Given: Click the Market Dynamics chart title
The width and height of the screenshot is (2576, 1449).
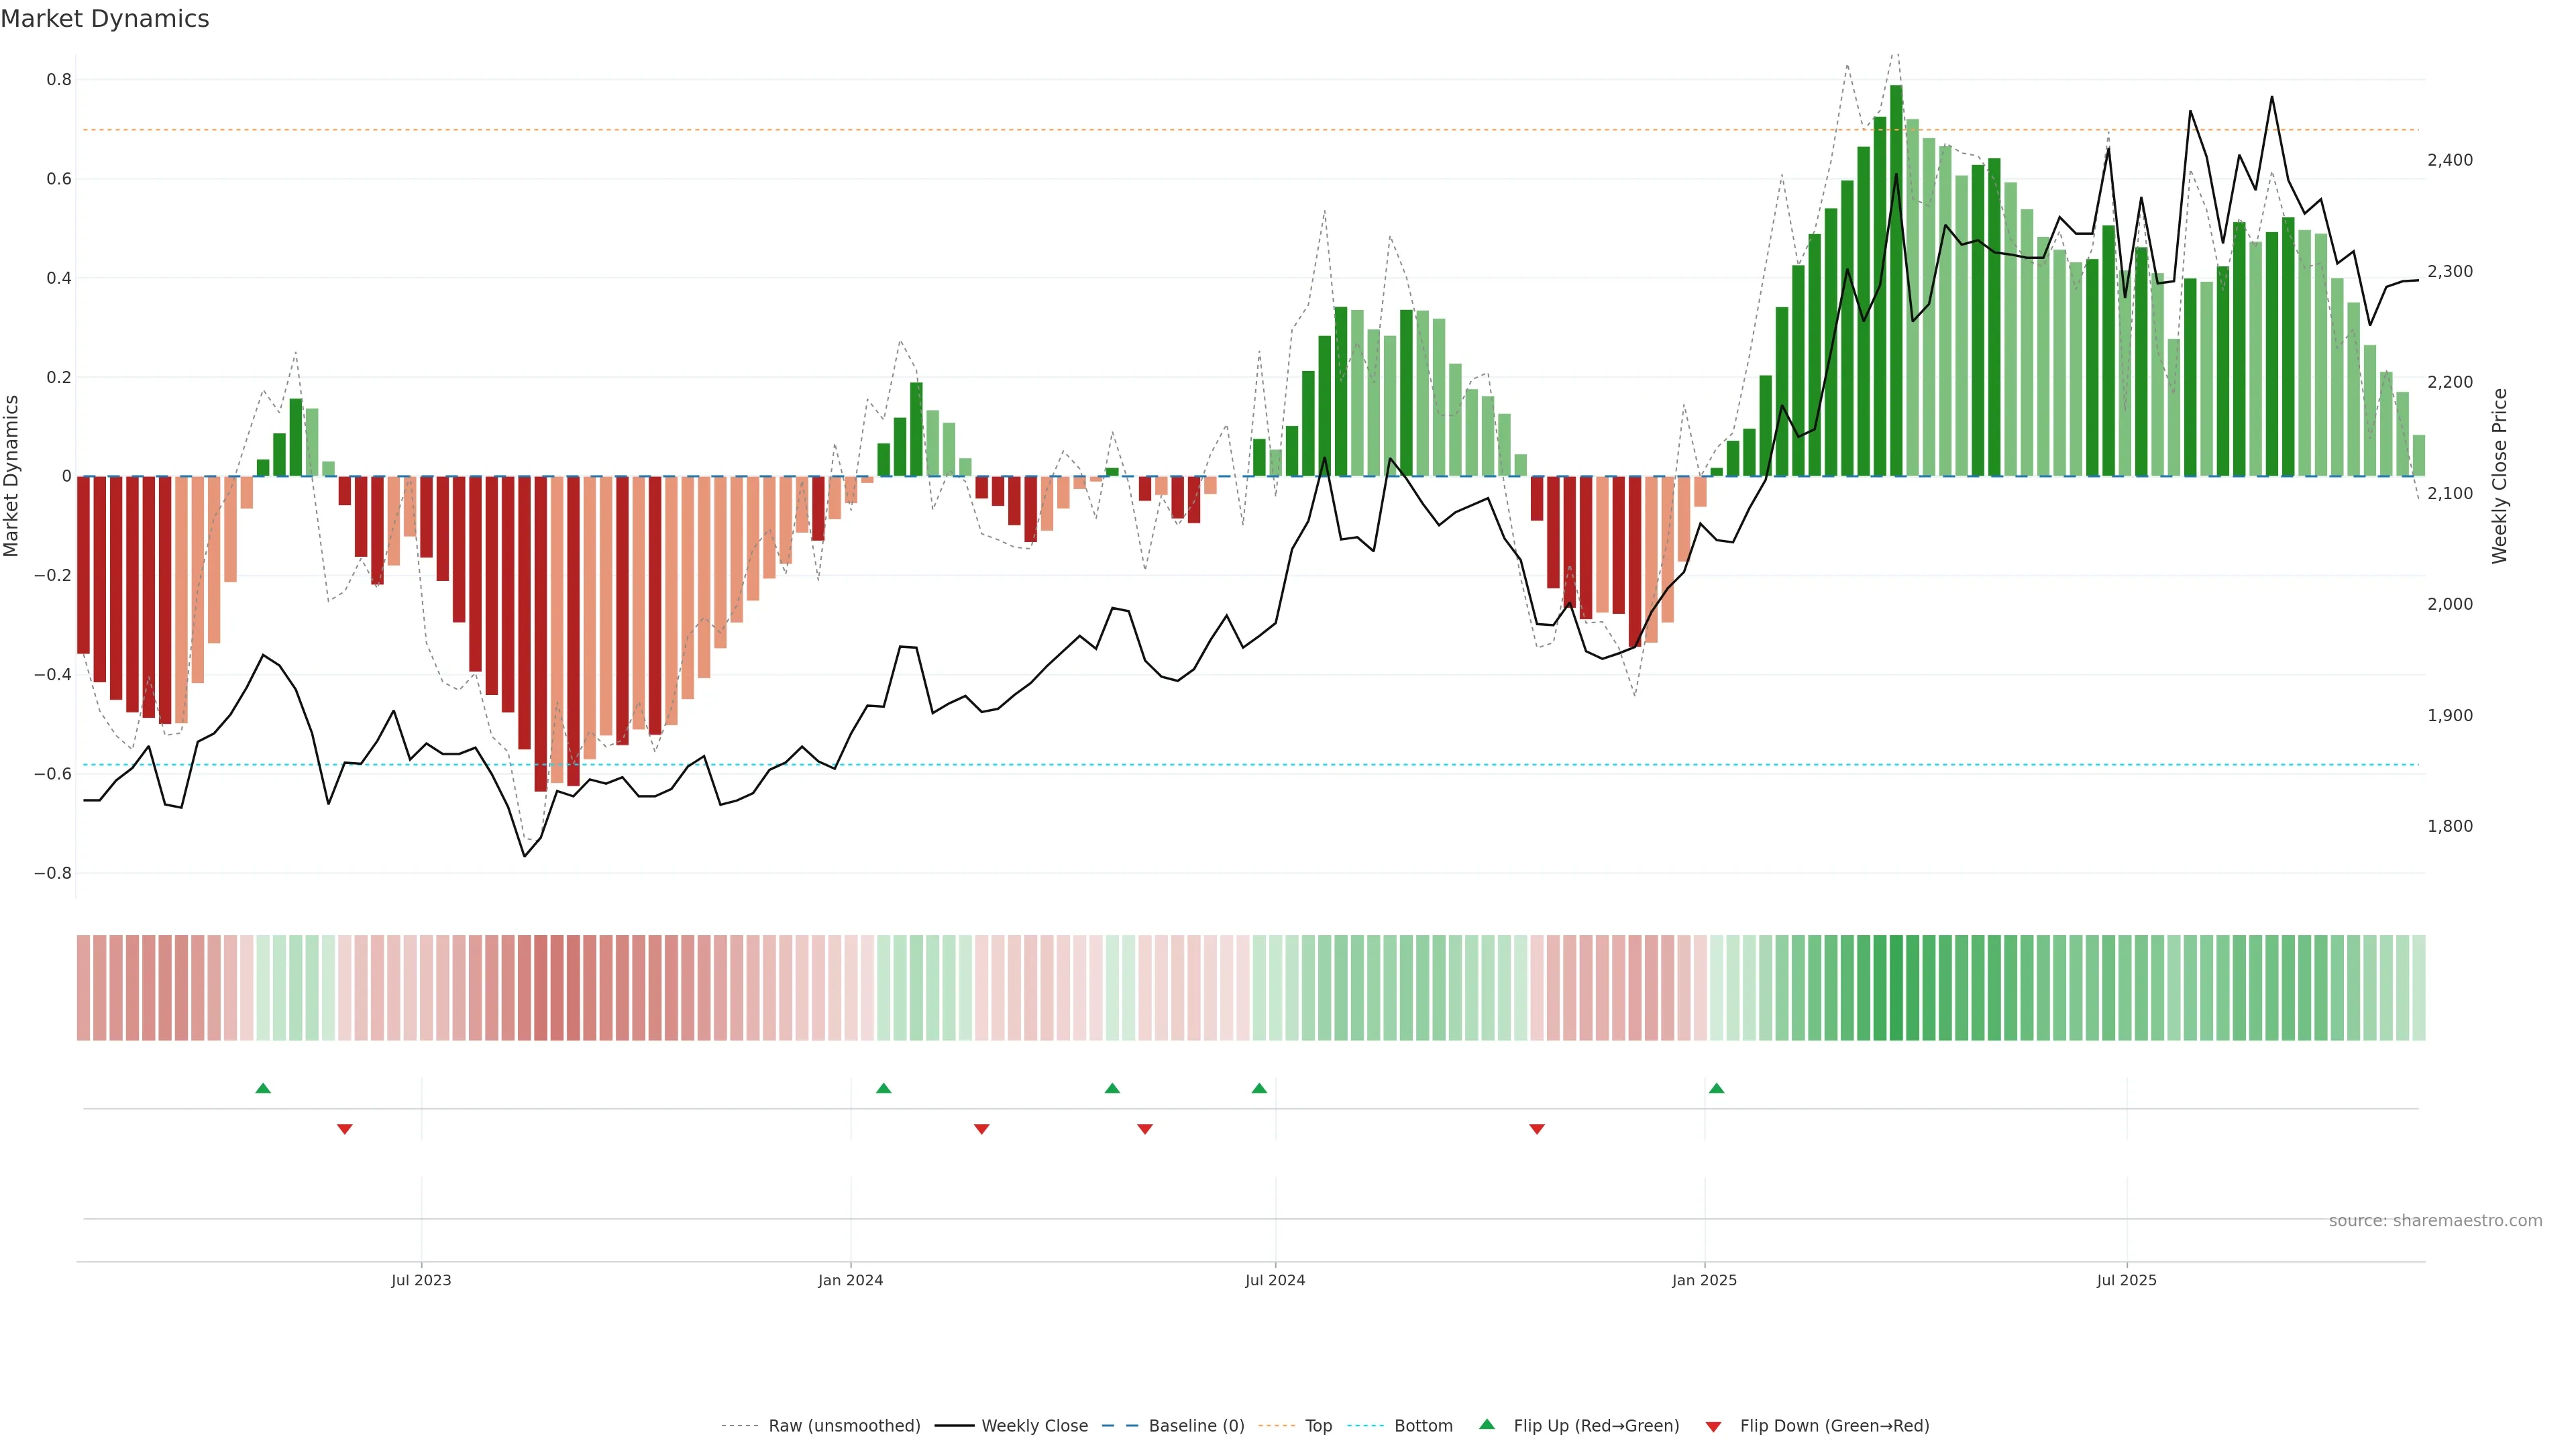Looking at the screenshot, I should tap(105, 19).
